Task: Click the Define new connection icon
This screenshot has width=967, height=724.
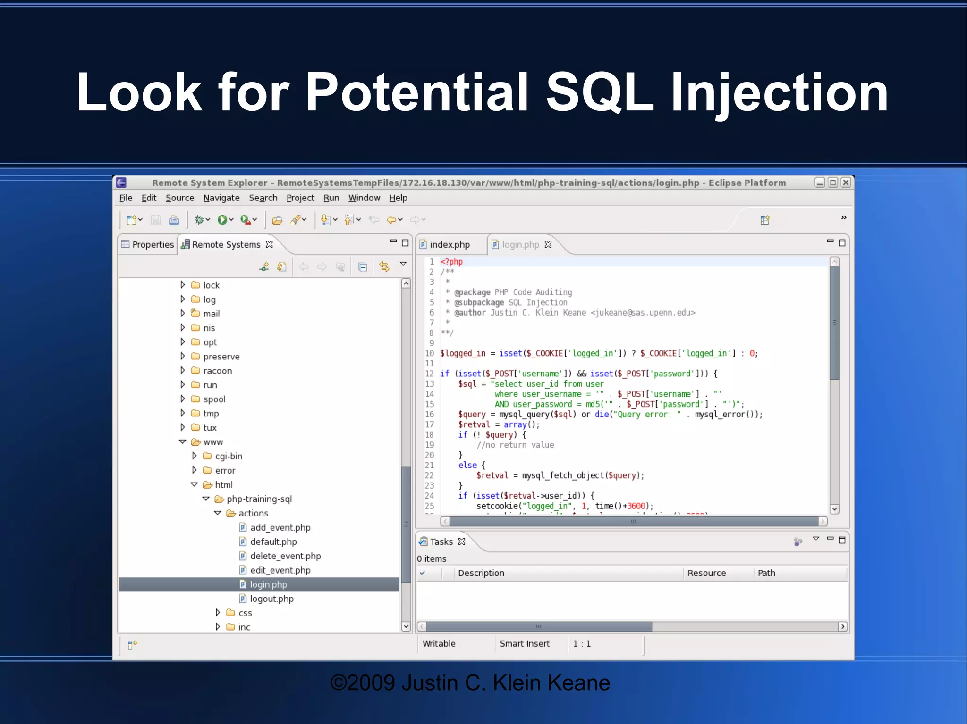Action: (264, 267)
